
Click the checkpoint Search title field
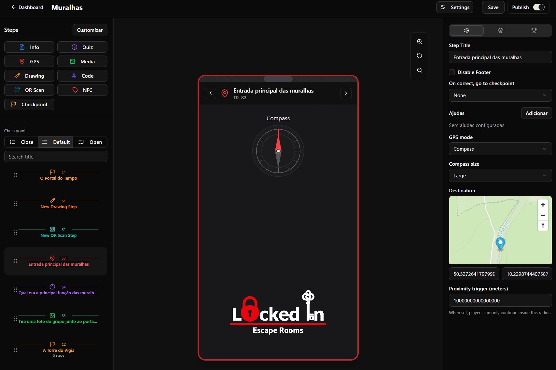tap(55, 156)
